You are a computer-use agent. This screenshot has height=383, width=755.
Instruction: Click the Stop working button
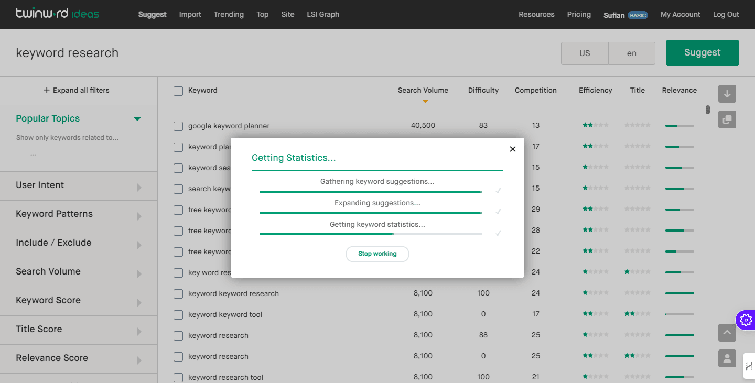pyautogui.click(x=377, y=254)
